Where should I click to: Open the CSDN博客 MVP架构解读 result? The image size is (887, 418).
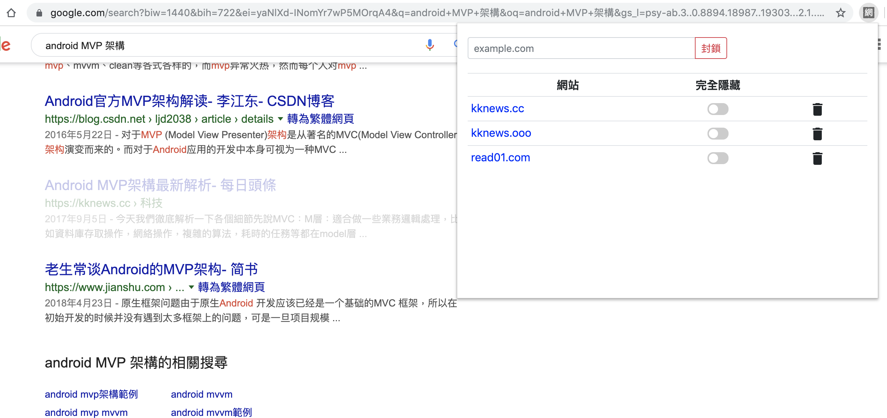[x=189, y=101]
